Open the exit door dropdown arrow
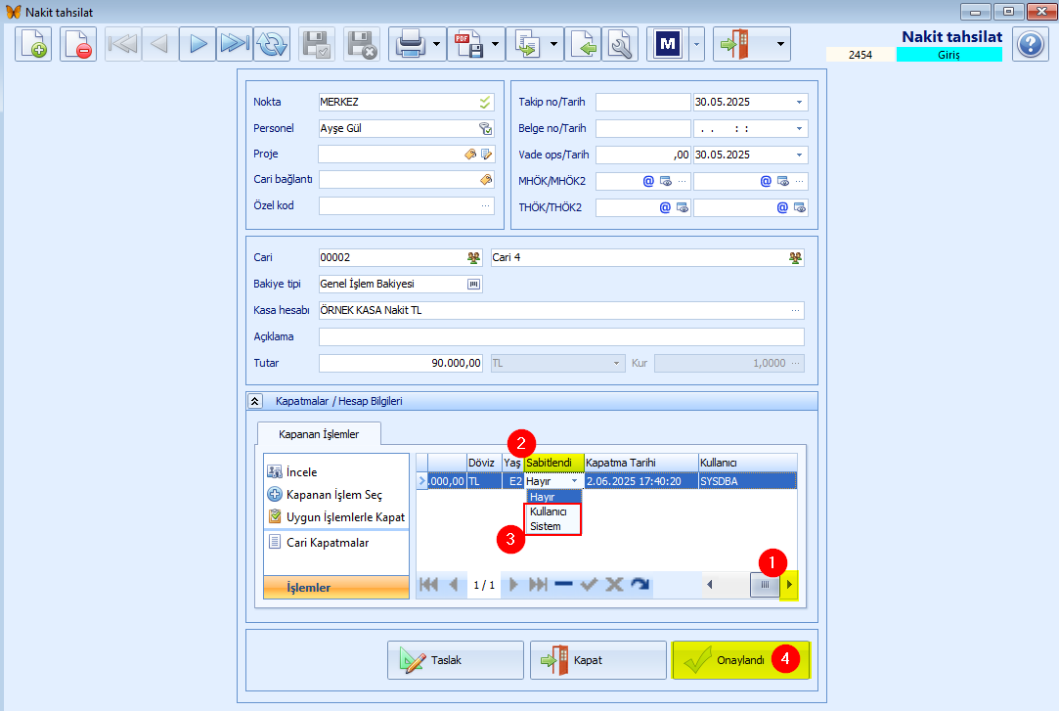 (x=780, y=45)
